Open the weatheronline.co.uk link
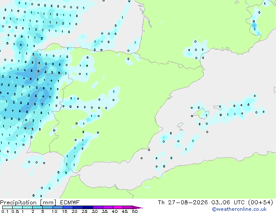This screenshot has width=276, height=213. tap(239, 209)
